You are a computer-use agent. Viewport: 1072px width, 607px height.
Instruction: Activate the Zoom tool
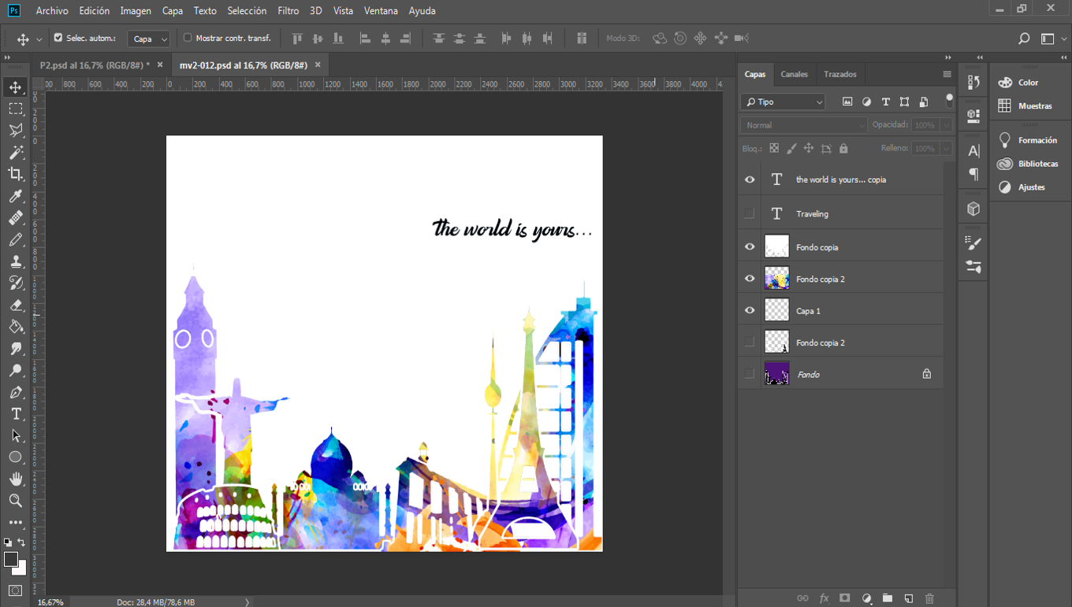(15, 501)
